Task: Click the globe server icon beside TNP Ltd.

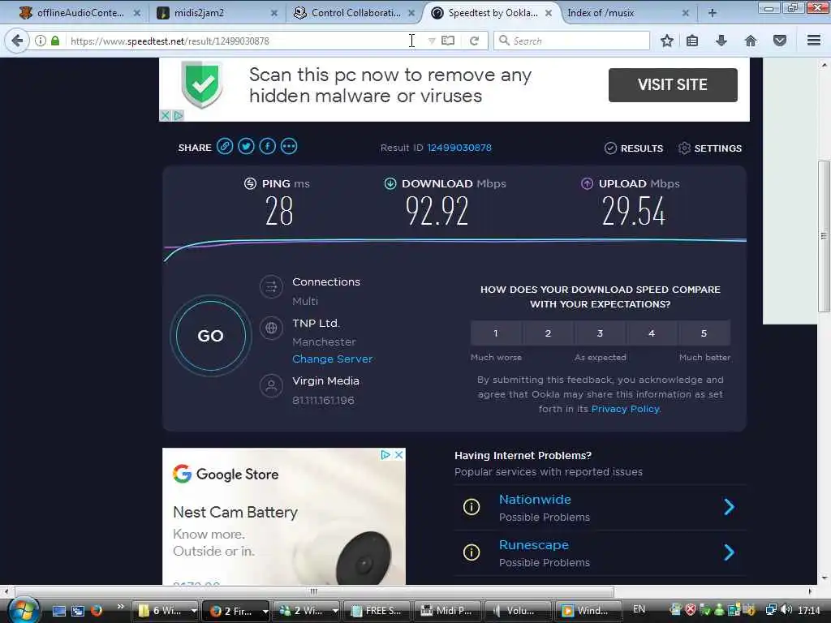Action: [x=271, y=328]
